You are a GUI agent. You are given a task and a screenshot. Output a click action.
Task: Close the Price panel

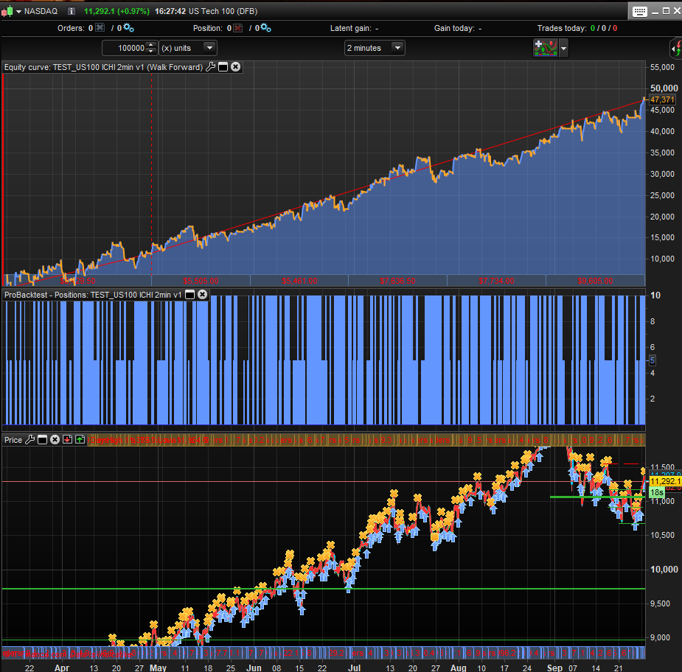55,440
